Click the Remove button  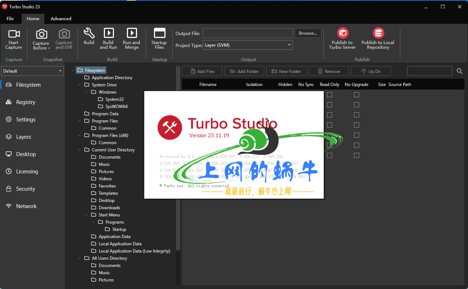tap(328, 71)
